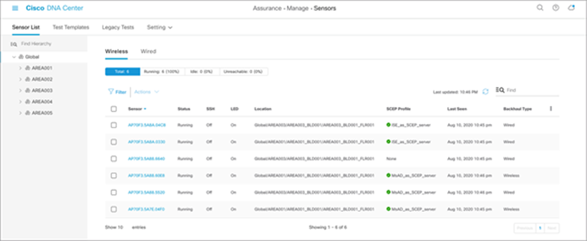The image size is (587, 241).
Task: Filter by Running: 6 (100%)
Action: tap(162, 71)
